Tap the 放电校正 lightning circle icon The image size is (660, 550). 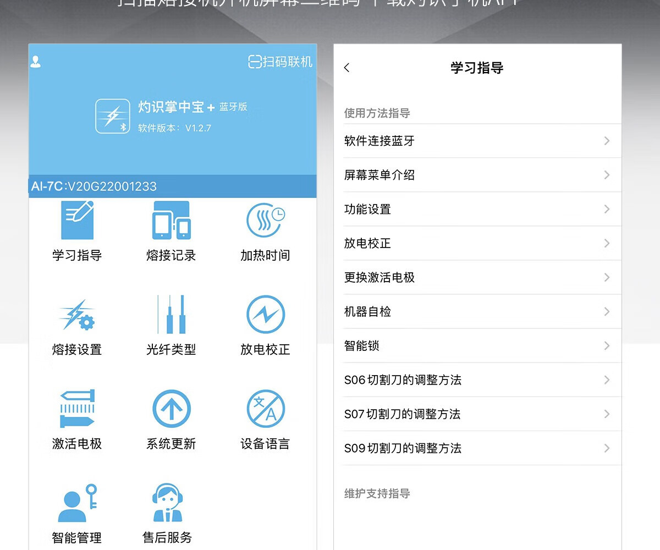pyautogui.click(x=266, y=315)
